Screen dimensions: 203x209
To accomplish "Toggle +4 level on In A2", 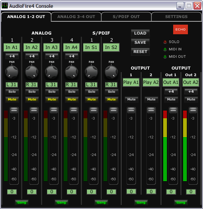I will [x=32, y=56].
